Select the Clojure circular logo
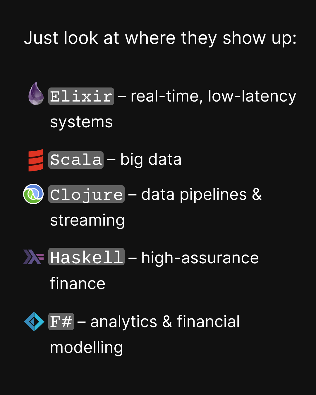 33,194
